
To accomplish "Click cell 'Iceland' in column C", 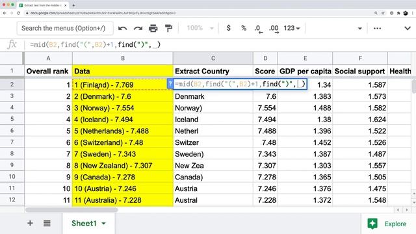I will click(x=213, y=120).
